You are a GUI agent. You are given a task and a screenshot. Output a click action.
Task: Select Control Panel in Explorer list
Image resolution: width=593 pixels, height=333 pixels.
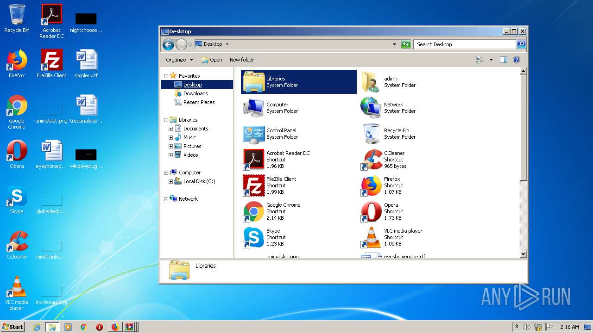299,134
